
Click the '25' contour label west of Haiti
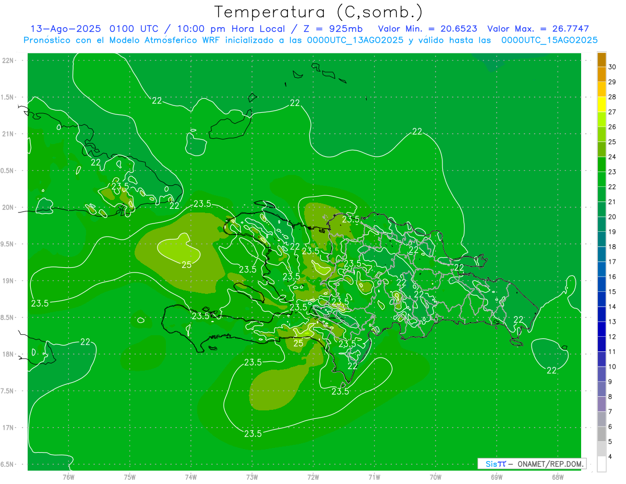click(x=186, y=265)
